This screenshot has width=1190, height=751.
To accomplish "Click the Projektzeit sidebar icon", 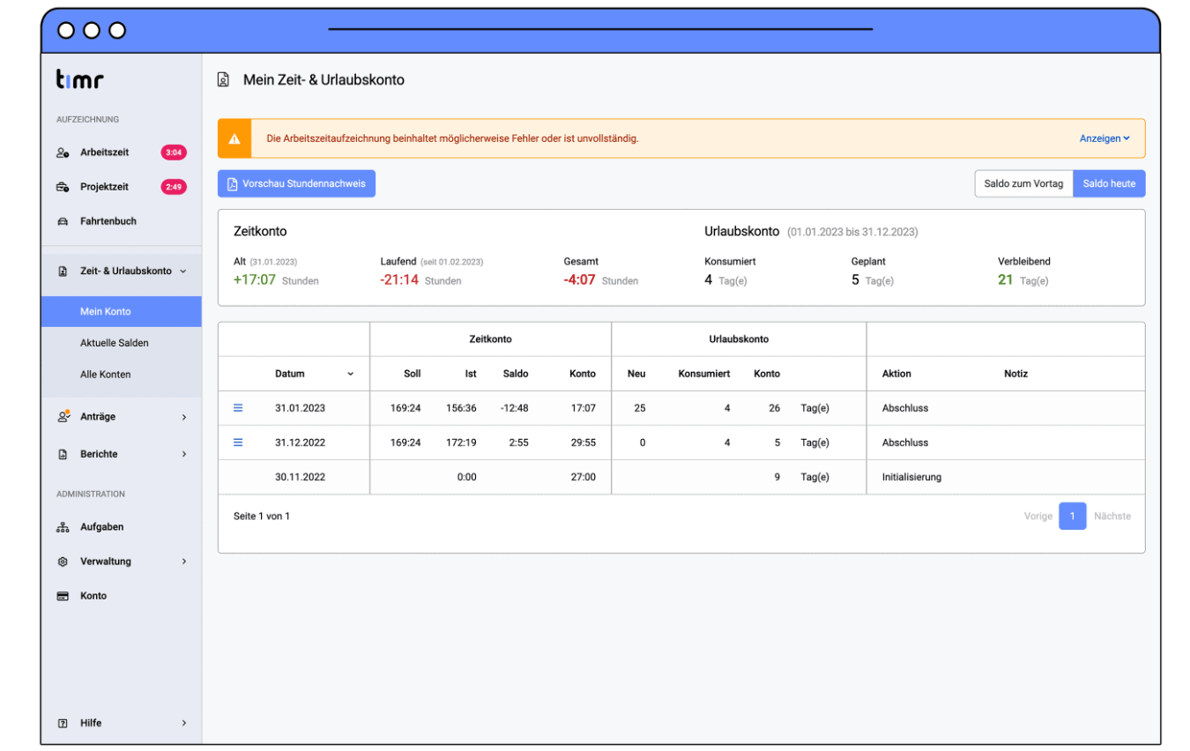I will (x=63, y=187).
